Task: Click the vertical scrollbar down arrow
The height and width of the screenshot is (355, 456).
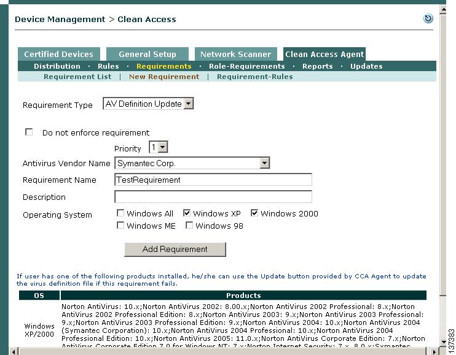Action: [443, 342]
